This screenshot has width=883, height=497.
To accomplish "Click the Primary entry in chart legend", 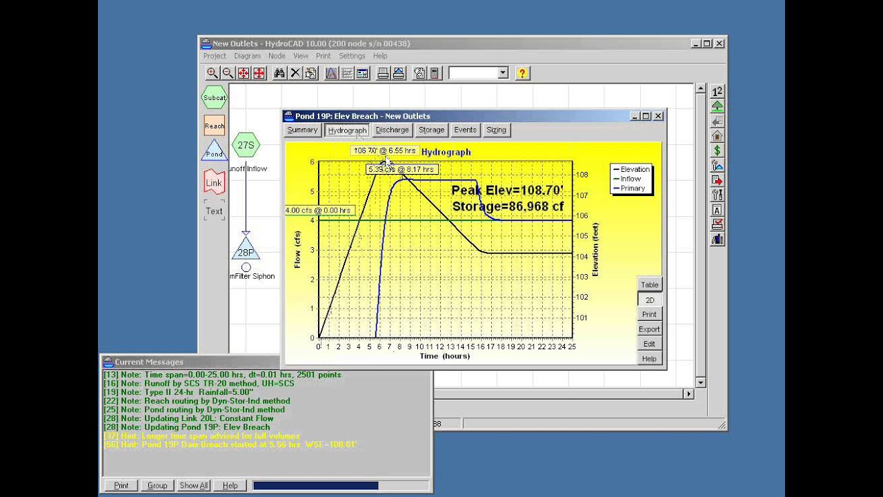I will pyautogui.click(x=628, y=188).
